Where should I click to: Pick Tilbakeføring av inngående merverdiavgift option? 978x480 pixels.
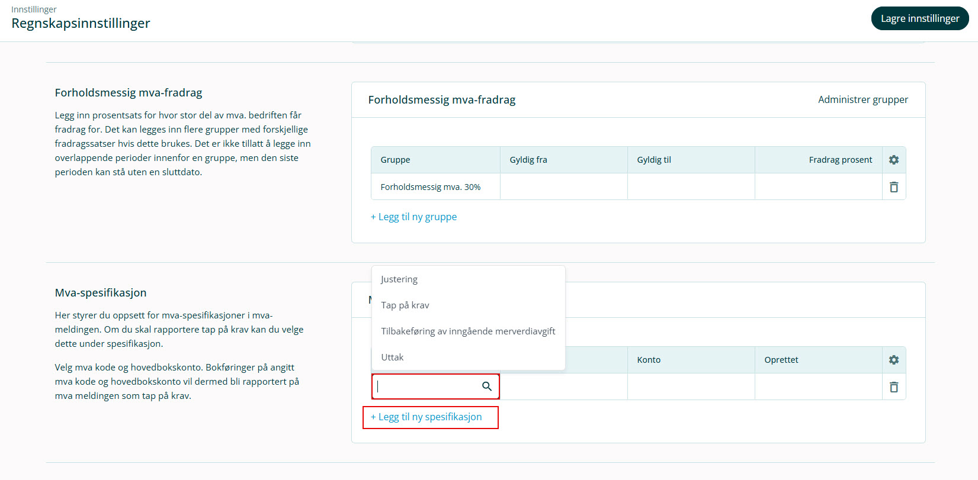[x=468, y=331]
